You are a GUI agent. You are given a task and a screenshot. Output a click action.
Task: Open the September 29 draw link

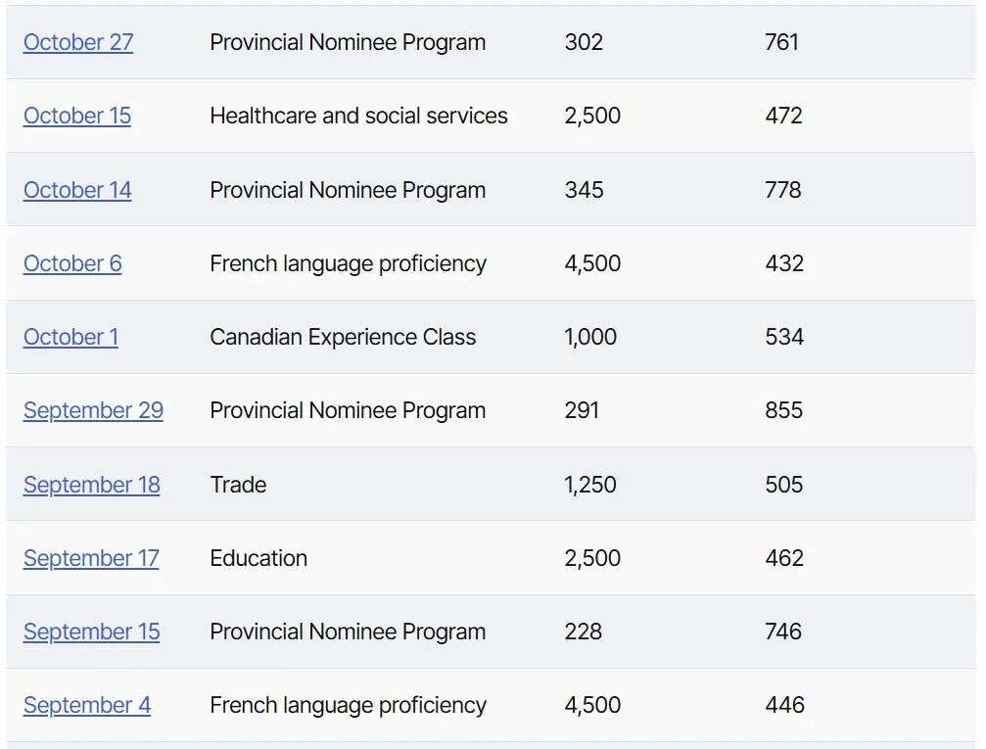[93, 410]
